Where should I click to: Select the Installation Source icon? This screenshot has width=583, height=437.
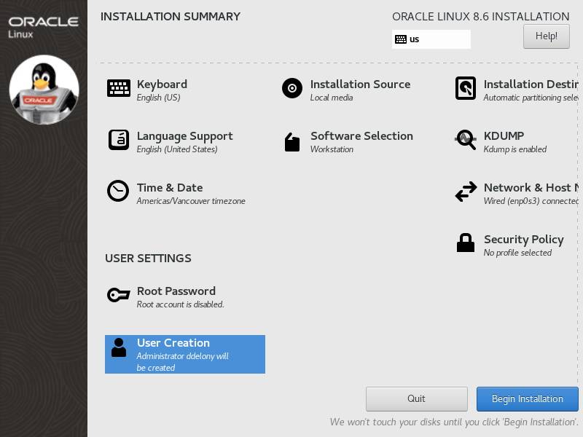pyautogui.click(x=291, y=88)
